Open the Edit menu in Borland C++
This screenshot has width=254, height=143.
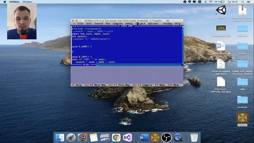[x=89, y=23]
